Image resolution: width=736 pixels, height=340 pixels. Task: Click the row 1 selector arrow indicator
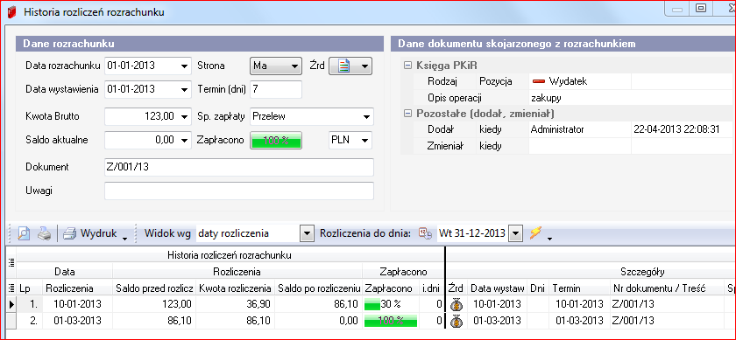click(11, 304)
